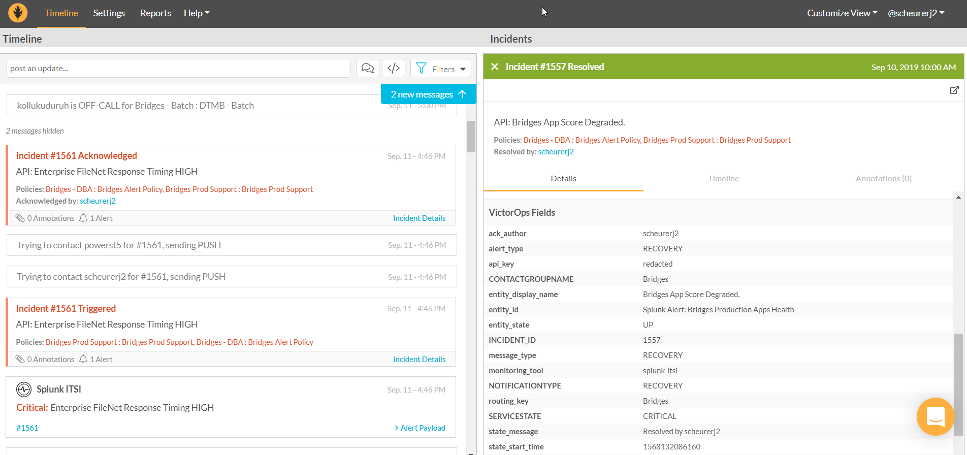Screen dimensions: 967x455
Task: Expand the Help menu
Action: point(197,13)
